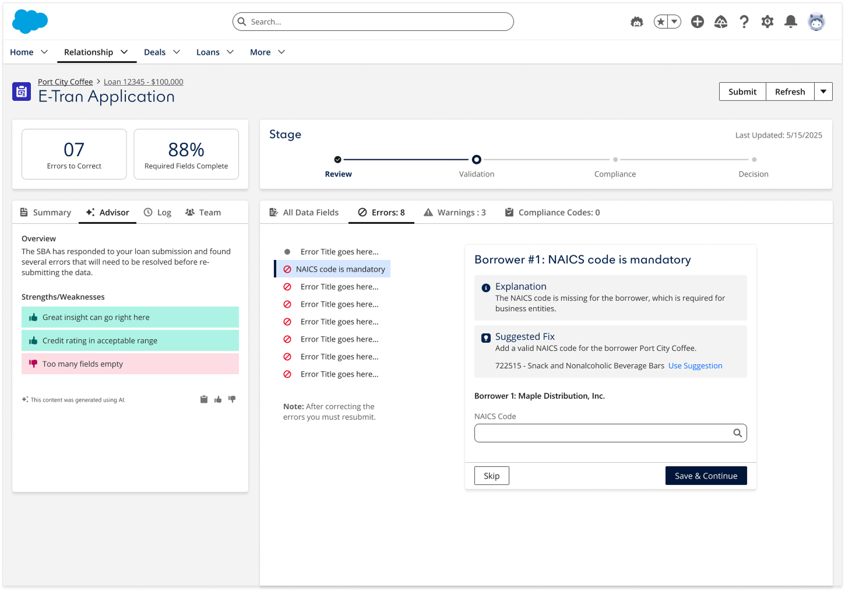845x591 pixels.
Task: Click the NAICS Code input field
Action: [x=603, y=433]
